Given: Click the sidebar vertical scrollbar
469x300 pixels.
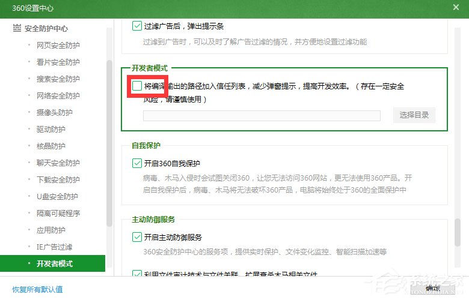Looking at the screenshot, I should 109,144.
